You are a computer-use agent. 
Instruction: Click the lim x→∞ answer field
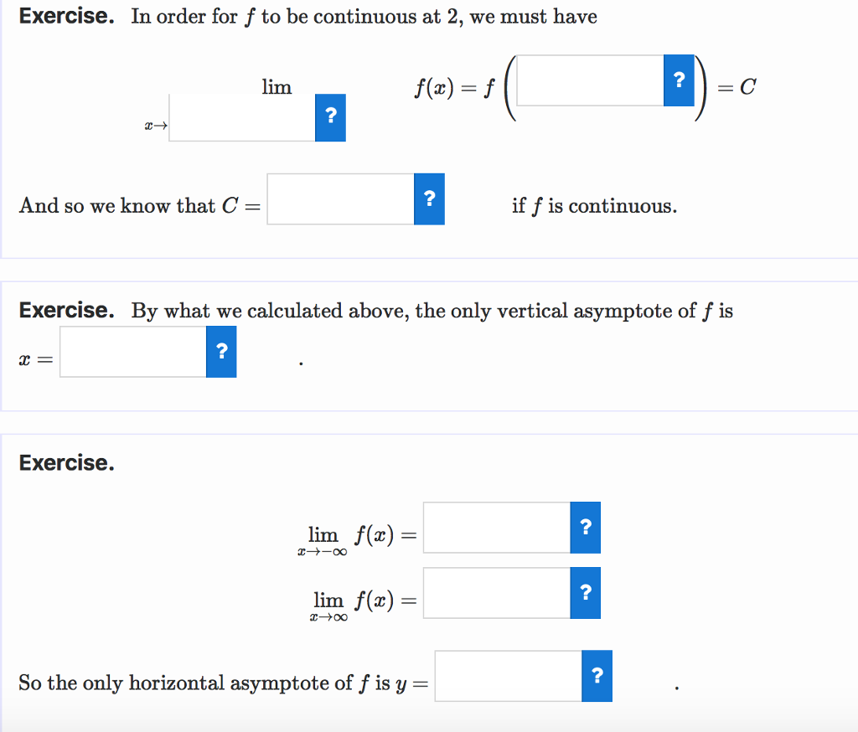[x=497, y=592]
